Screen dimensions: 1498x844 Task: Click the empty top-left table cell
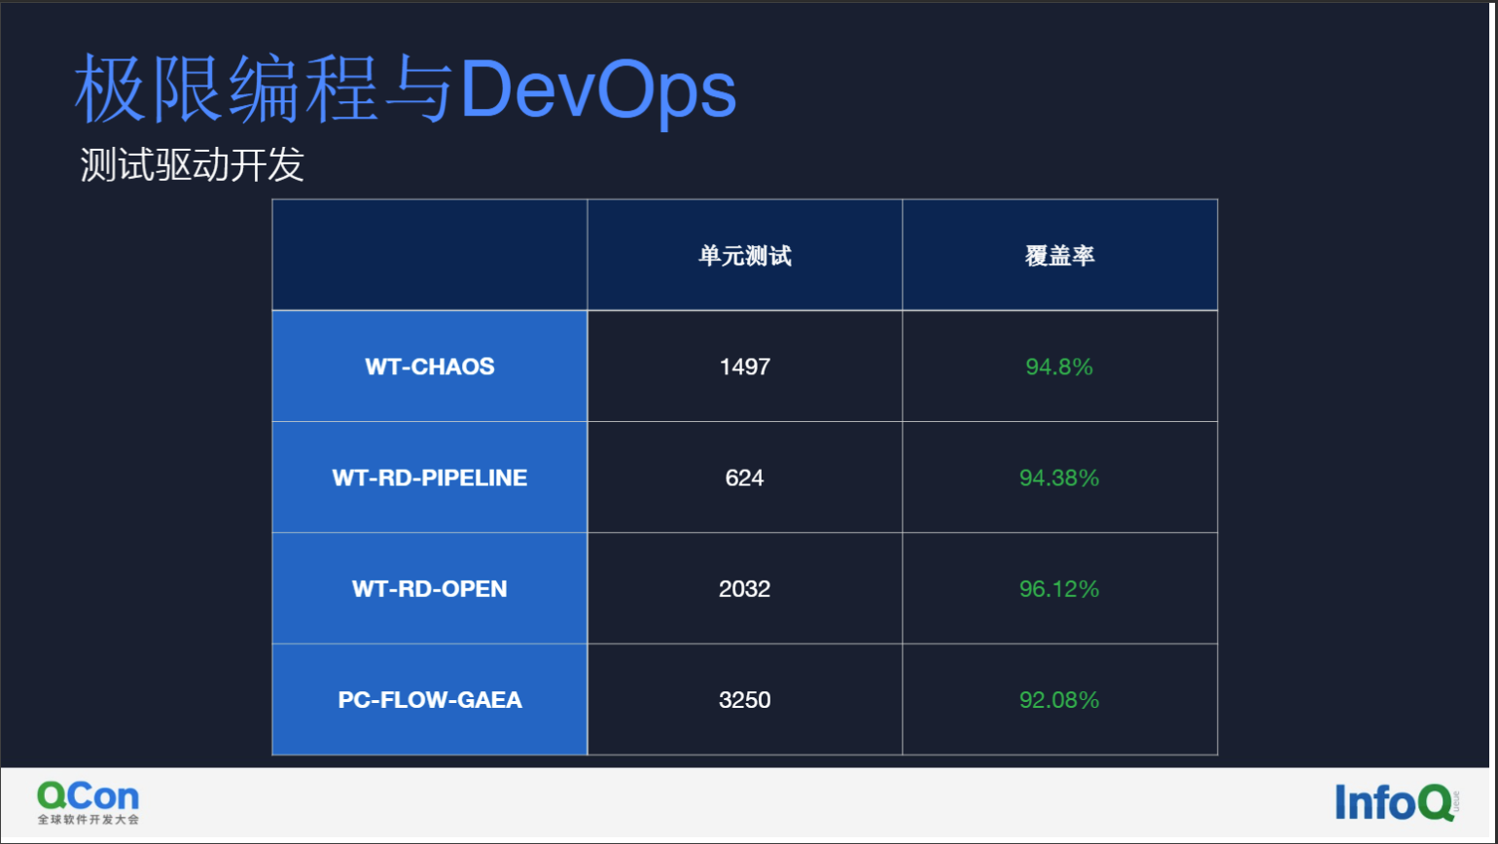[429, 255]
